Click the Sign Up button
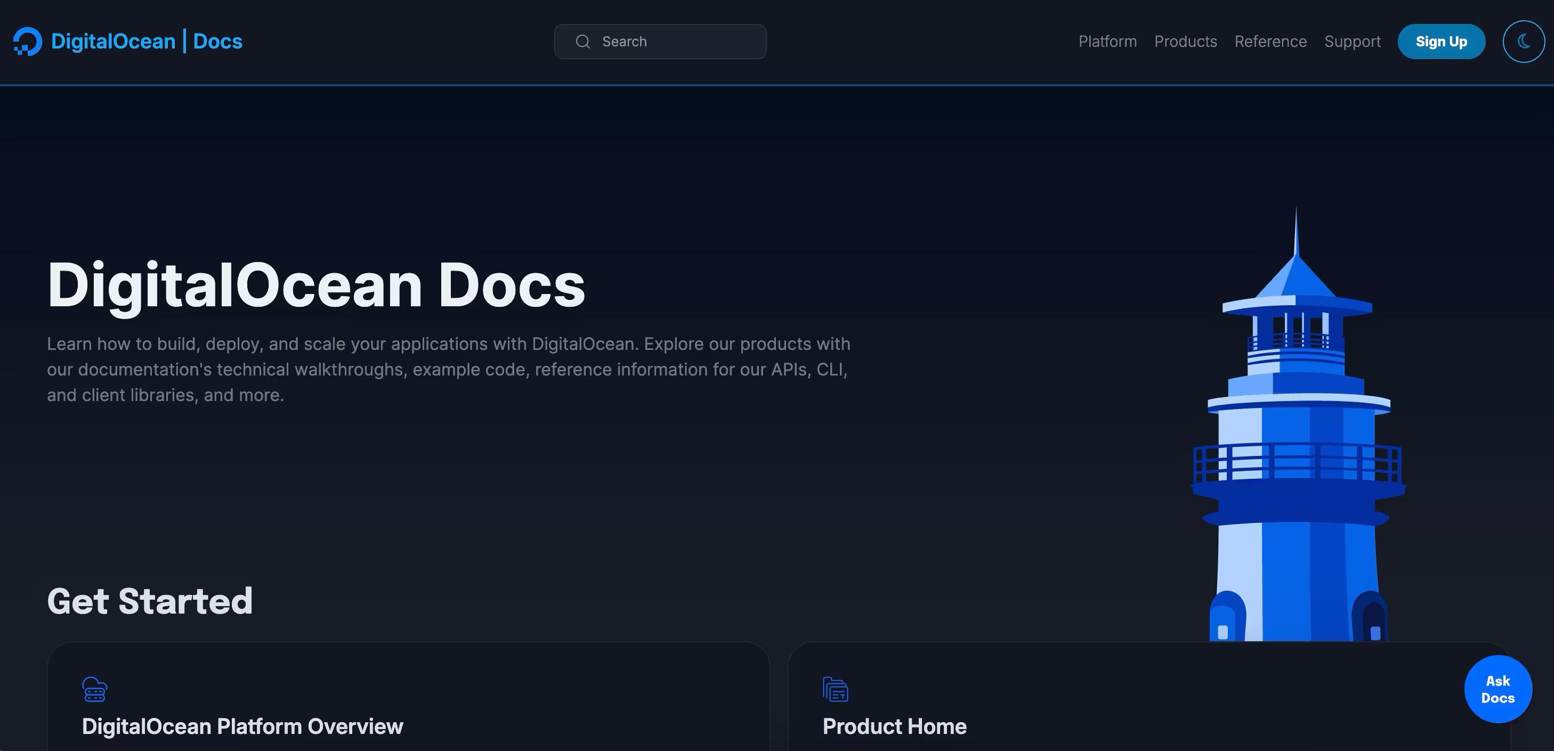The height and width of the screenshot is (751, 1554). (x=1441, y=42)
